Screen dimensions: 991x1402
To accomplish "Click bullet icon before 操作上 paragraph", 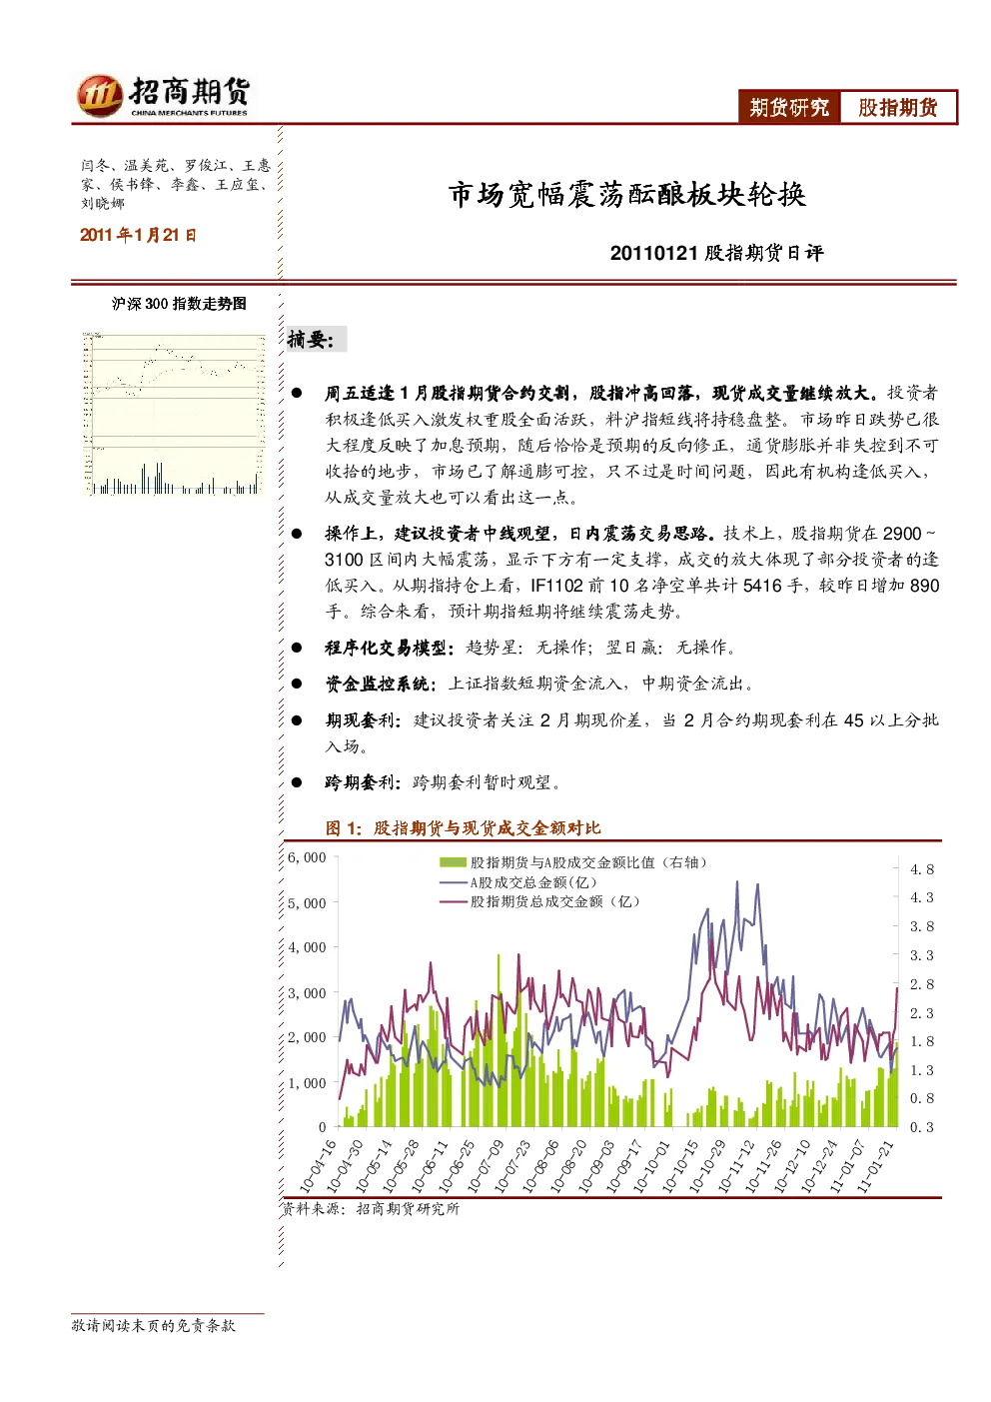I will pyautogui.click(x=297, y=534).
